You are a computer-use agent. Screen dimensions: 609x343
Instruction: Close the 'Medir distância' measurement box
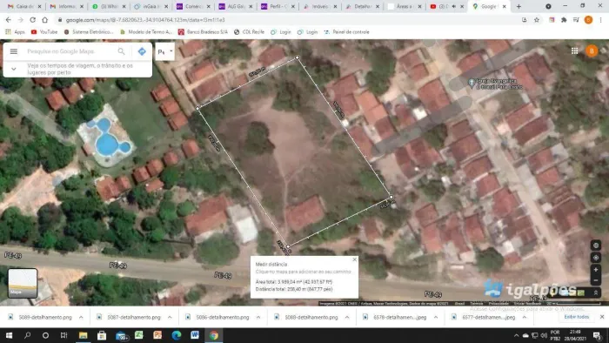(354, 259)
